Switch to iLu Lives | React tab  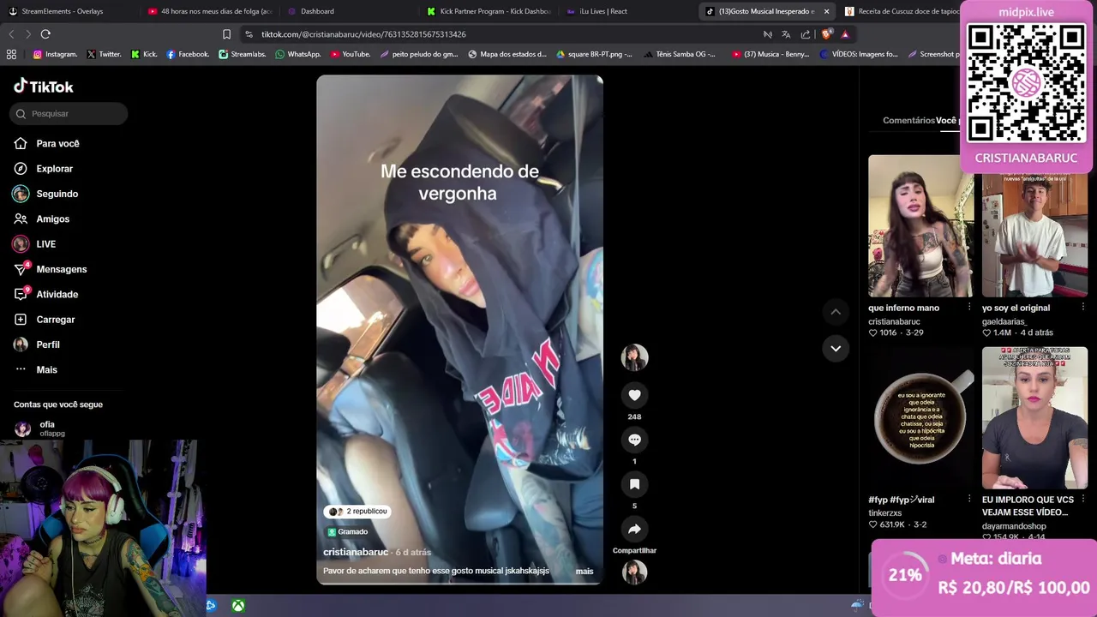[x=626, y=11]
